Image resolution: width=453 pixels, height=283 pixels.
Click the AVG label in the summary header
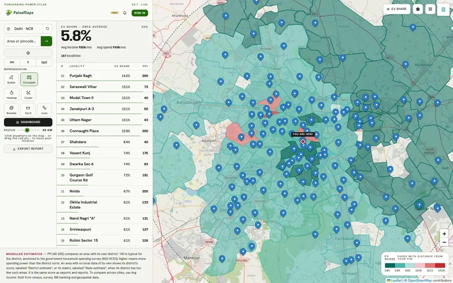tap(145, 27)
